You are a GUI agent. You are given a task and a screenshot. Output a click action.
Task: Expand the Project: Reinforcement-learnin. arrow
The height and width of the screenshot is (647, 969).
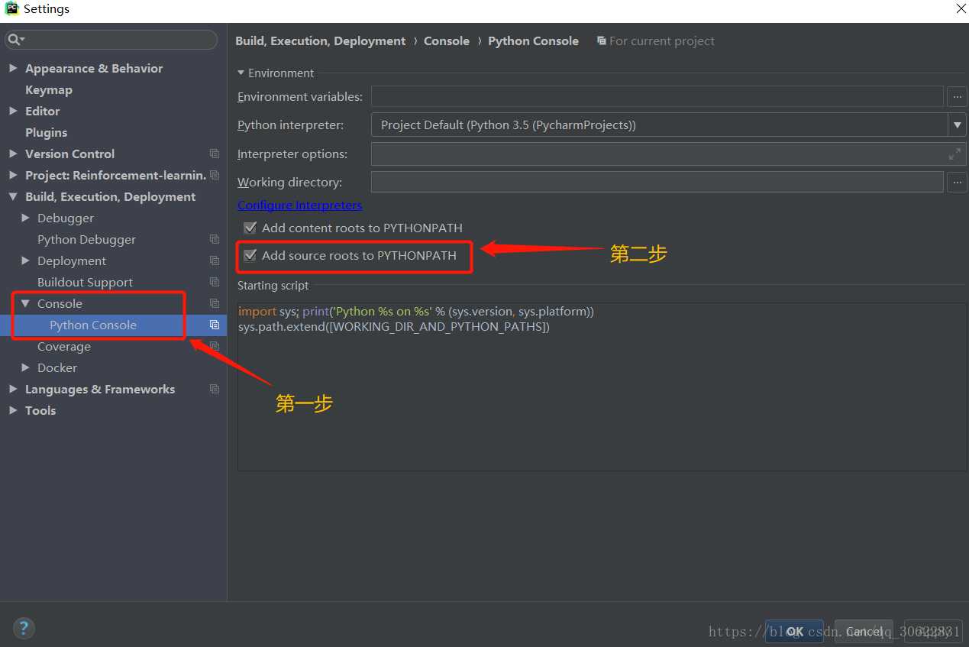pos(13,175)
